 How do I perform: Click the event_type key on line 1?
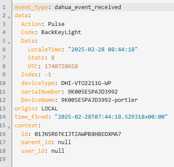point(31,7)
